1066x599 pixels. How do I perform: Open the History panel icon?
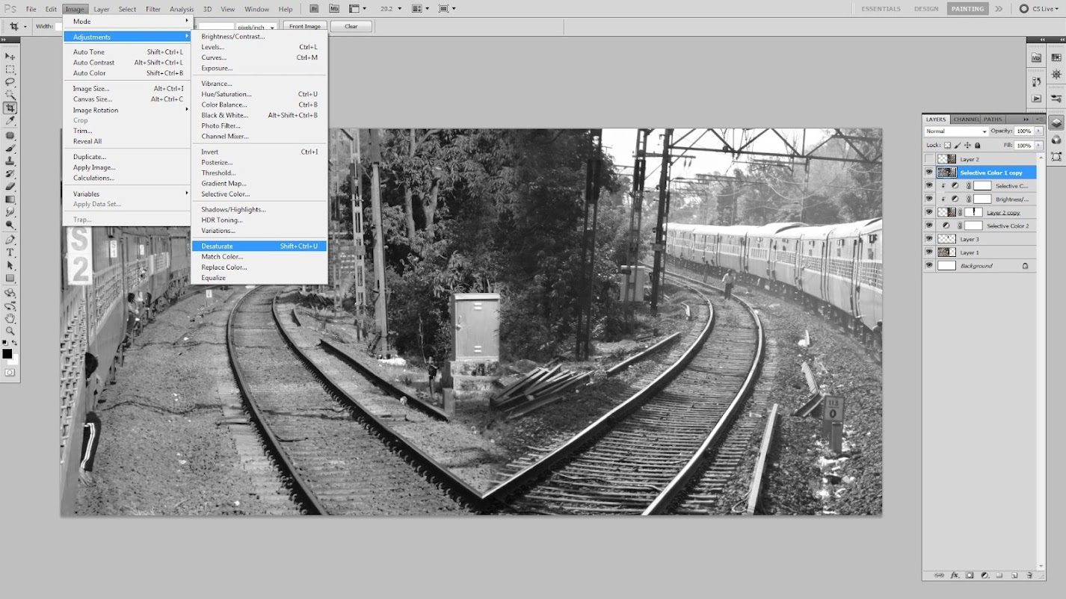click(x=1036, y=81)
